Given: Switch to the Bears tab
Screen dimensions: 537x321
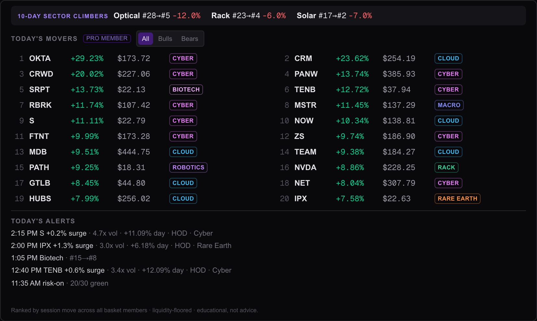Looking at the screenshot, I should click(190, 39).
